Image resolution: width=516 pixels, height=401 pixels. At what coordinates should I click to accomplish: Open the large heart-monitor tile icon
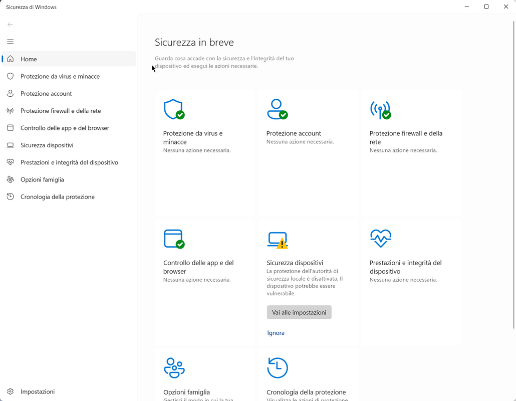(x=380, y=239)
